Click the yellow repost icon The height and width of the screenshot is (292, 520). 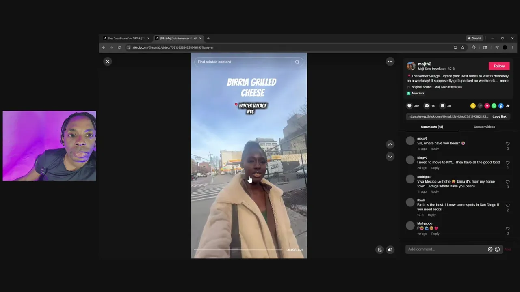473,106
